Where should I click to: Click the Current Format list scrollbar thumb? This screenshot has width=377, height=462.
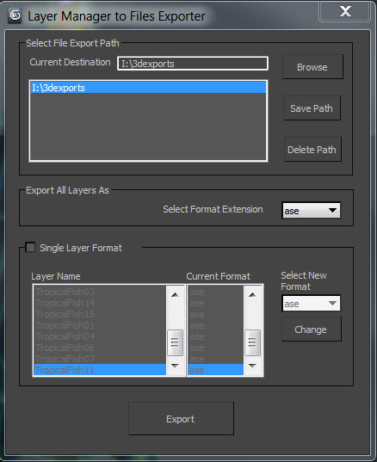pyautogui.click(x=252, y=342)
